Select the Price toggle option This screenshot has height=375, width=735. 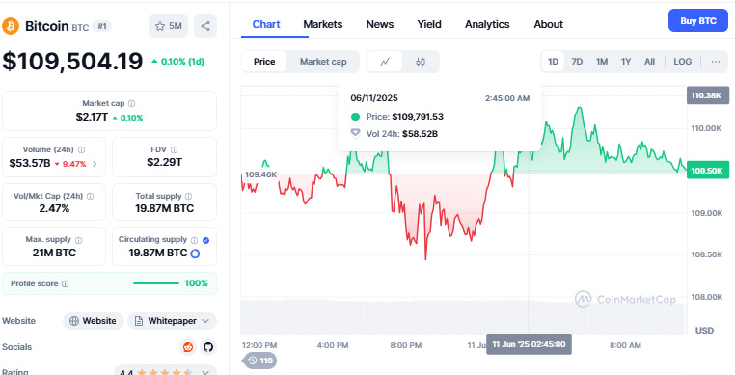264,62
